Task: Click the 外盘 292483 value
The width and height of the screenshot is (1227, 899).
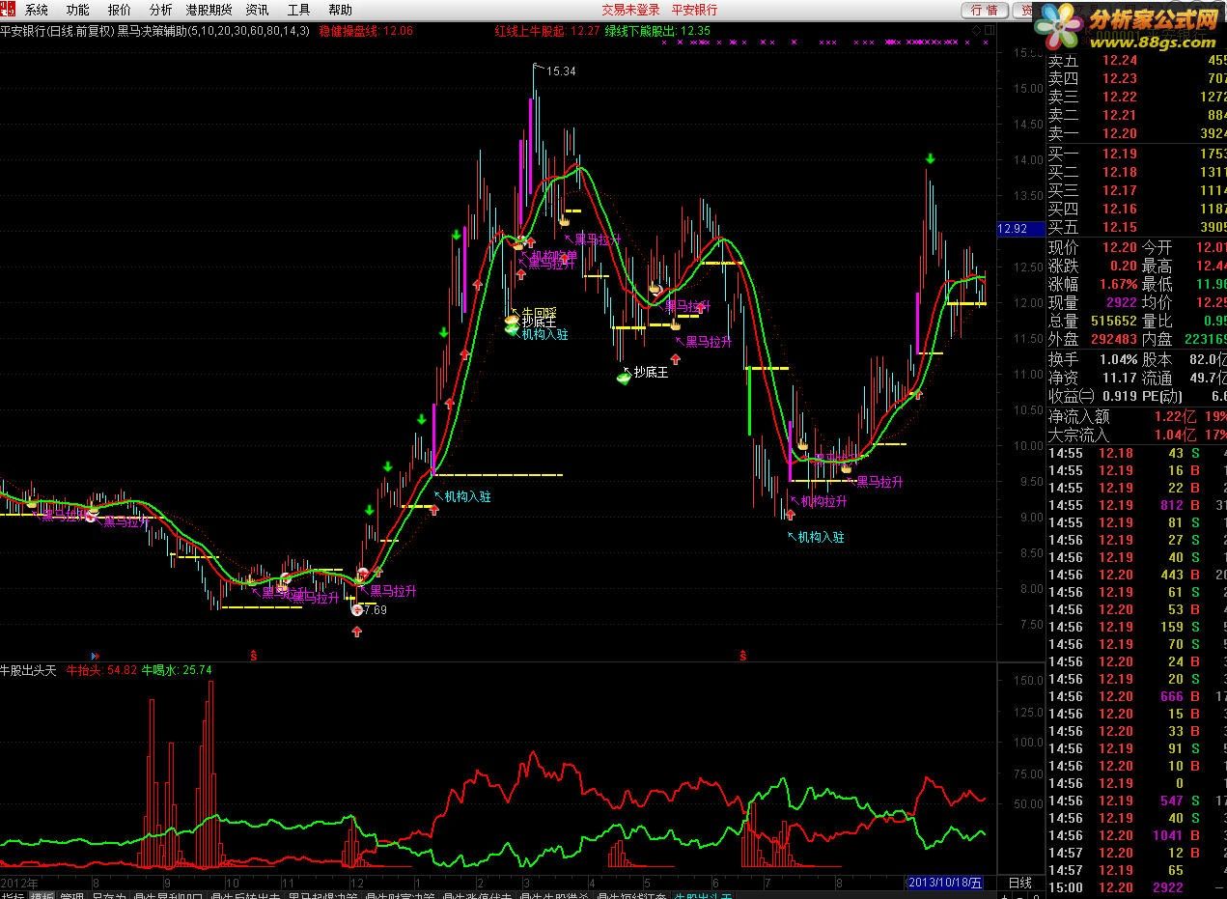Action: tap(1093, 339)
